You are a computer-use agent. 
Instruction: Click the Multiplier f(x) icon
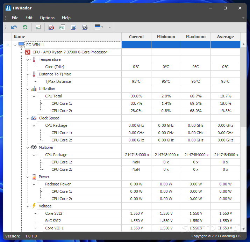pyautogui.click(x=34, y=147)
